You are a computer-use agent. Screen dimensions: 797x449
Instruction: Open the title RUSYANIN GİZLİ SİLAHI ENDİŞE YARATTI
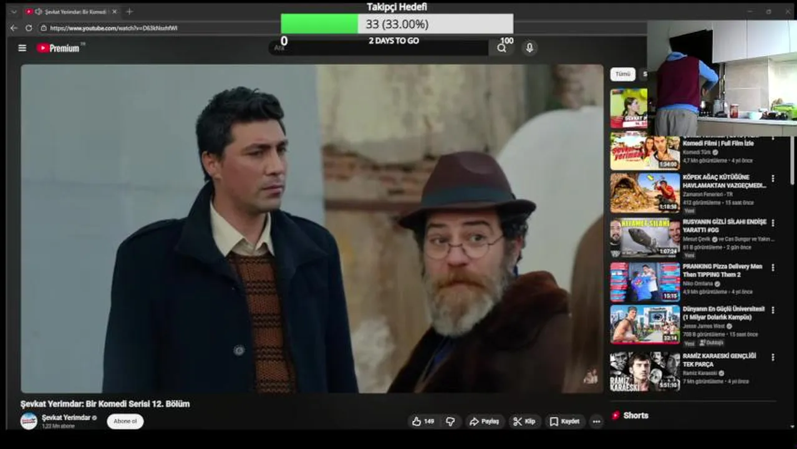coord(724,226)
